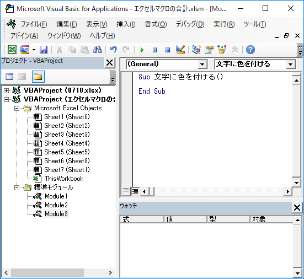Open the Object Browser icon
304x279 pixels.
(222, 50)
